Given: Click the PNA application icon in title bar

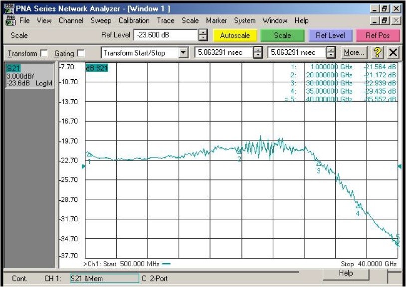Looking at the screenshot, I should [x=9, y=9].
